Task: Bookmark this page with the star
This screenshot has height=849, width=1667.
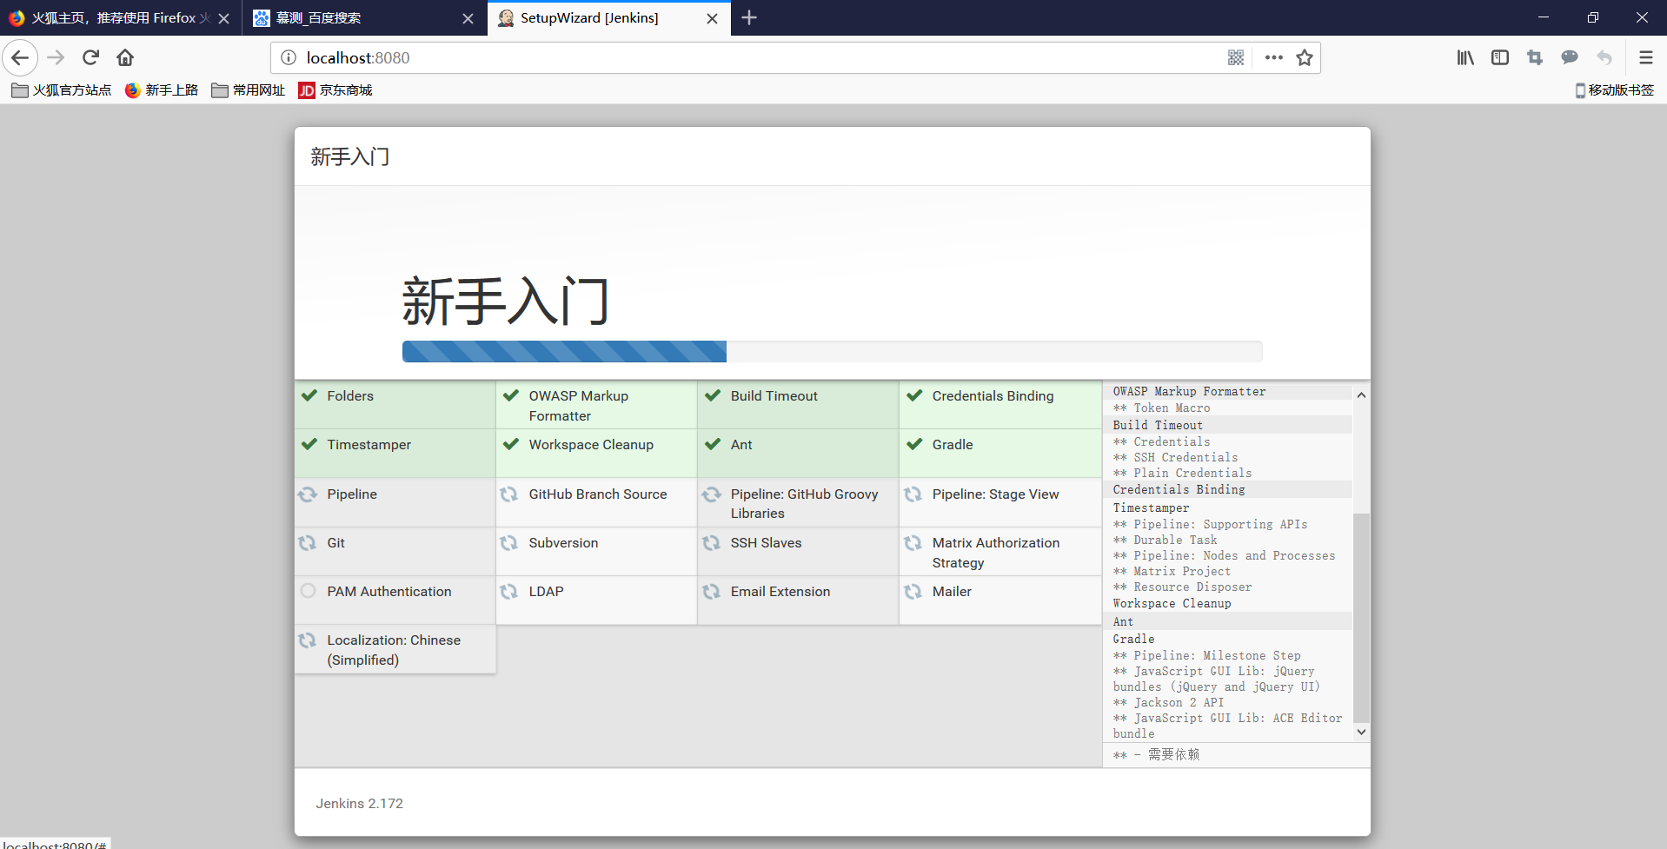Action: pos(1305,58)
